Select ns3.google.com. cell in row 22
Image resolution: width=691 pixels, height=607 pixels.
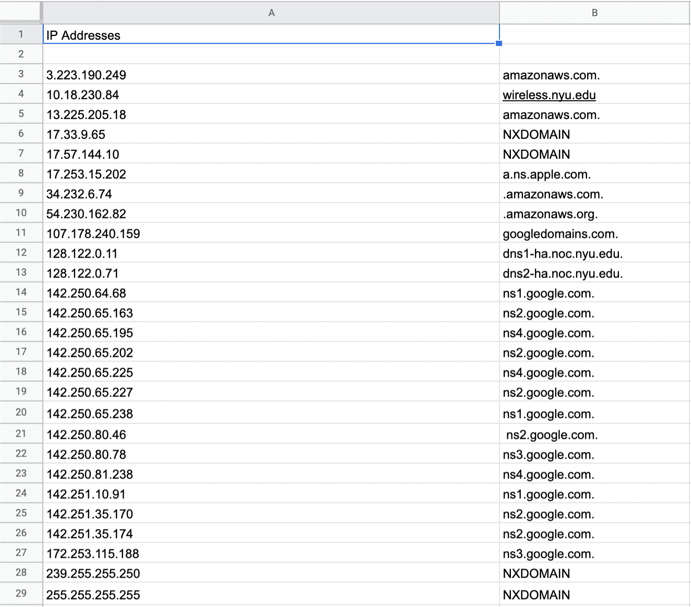pyautogui.click(x=595, y=454)
